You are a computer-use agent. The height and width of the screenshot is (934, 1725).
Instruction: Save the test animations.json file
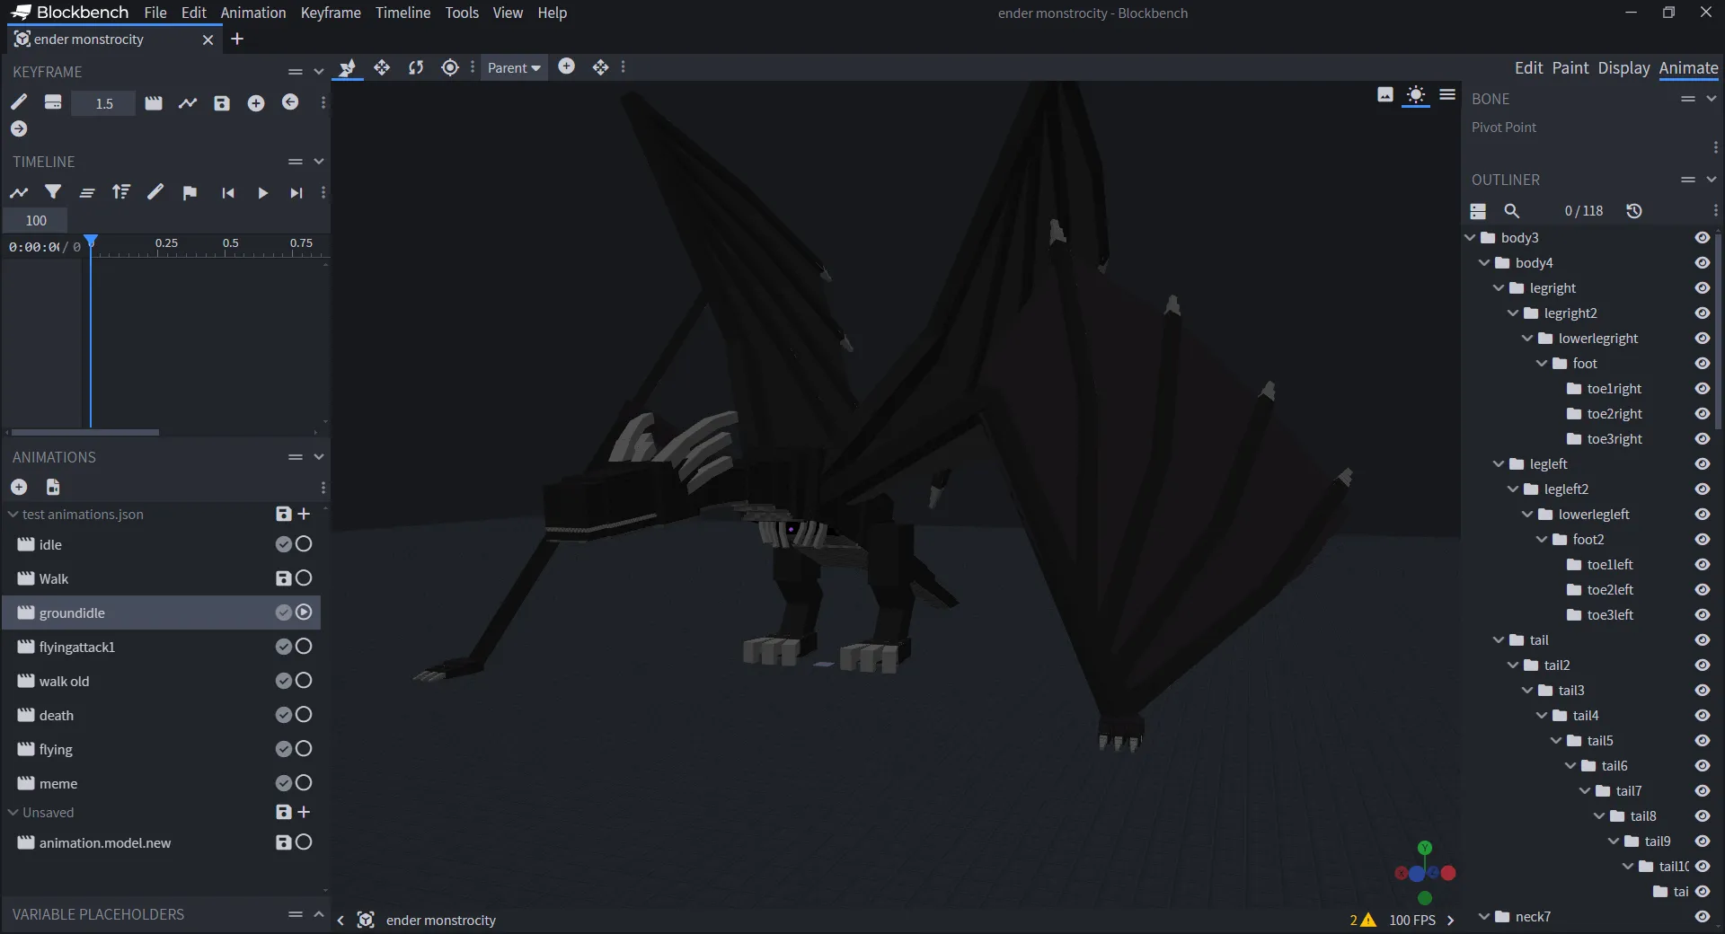tap(283, 514)
